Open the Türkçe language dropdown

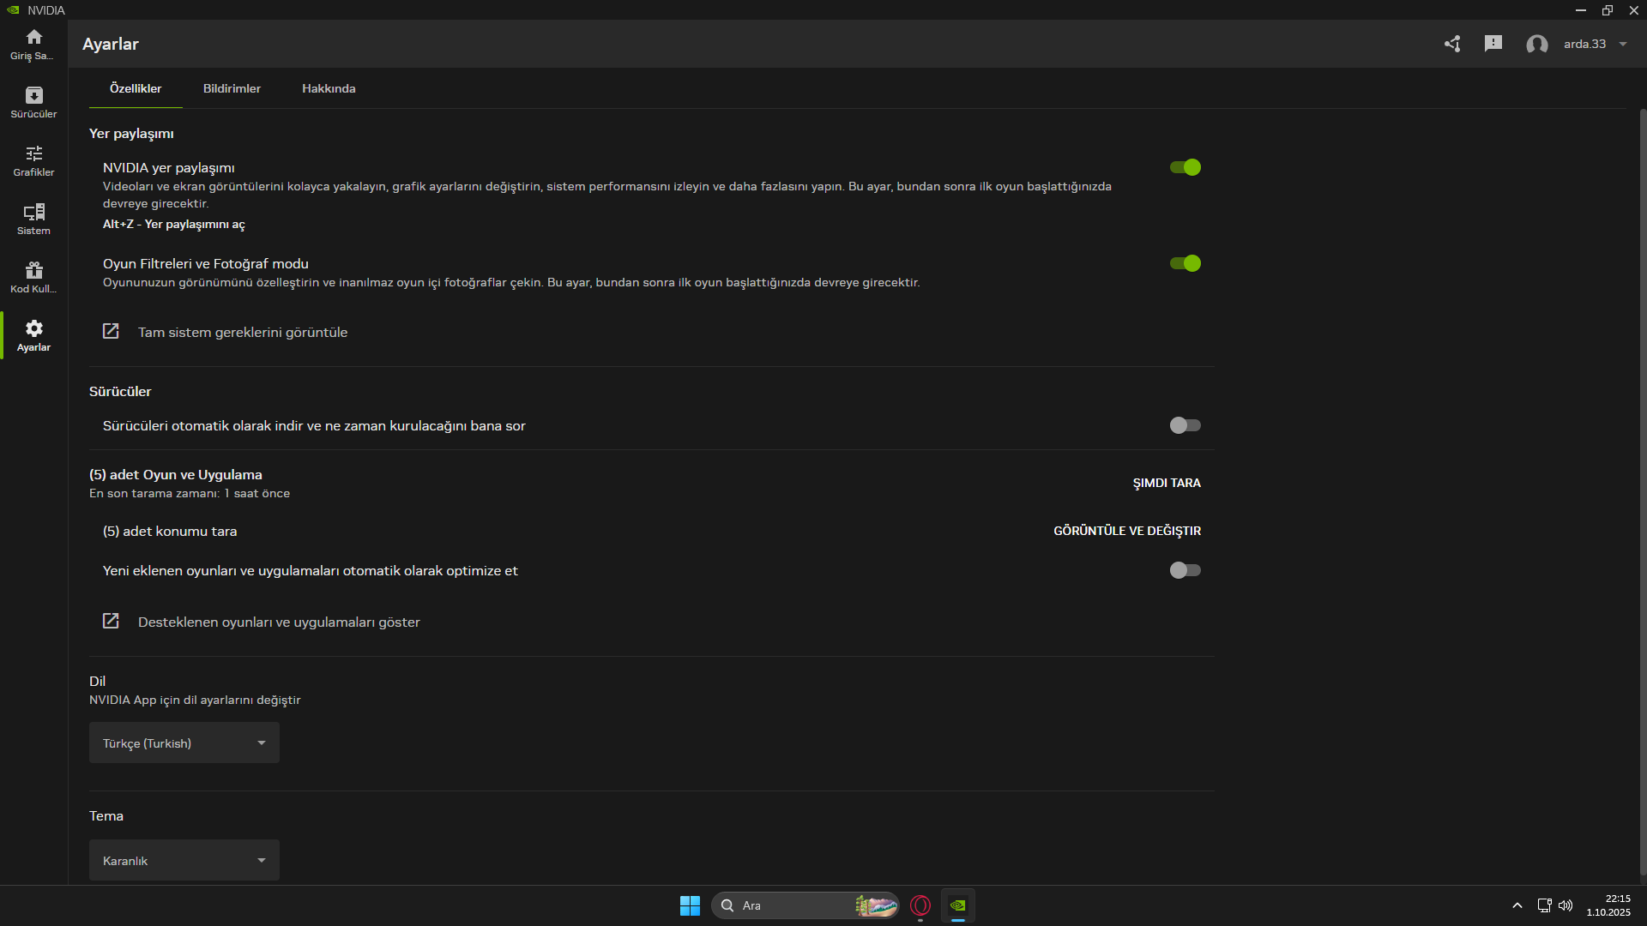point(184,743)
